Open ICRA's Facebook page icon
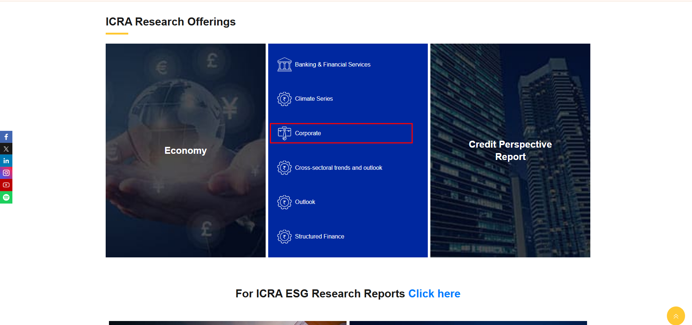 [x=6, y=137]
